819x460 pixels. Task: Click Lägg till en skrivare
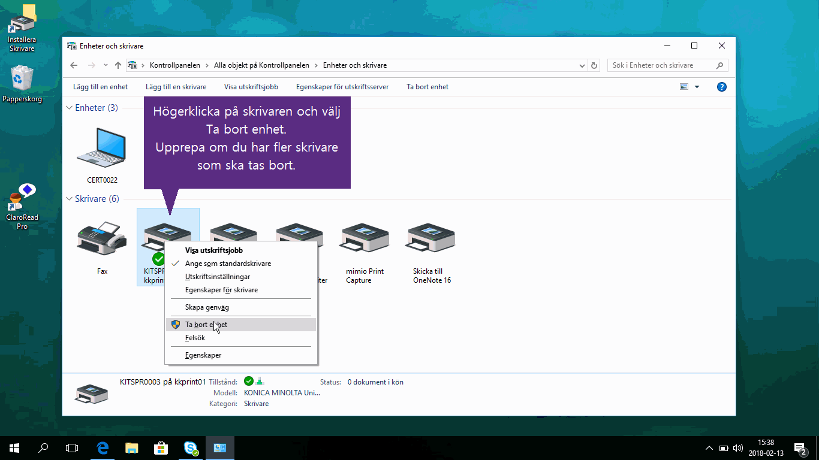click(176, 87)
